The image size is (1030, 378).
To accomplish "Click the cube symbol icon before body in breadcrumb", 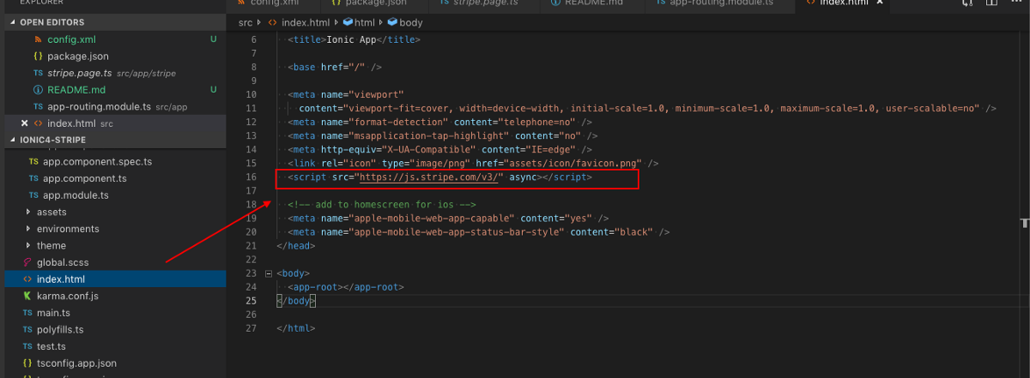I will (392, 22).
